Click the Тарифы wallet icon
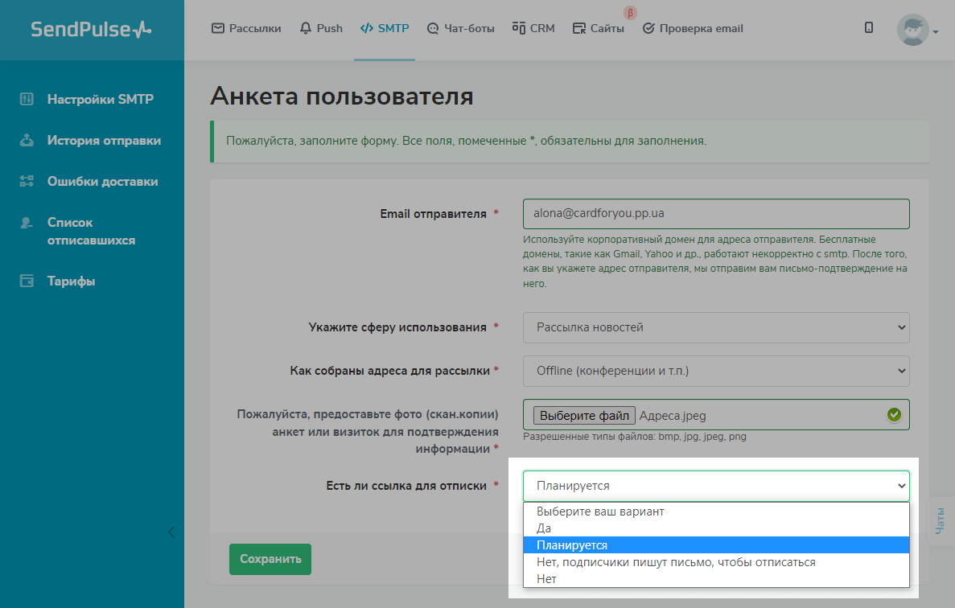This screenshot has width=955, height=608. [x=27, y=281]
